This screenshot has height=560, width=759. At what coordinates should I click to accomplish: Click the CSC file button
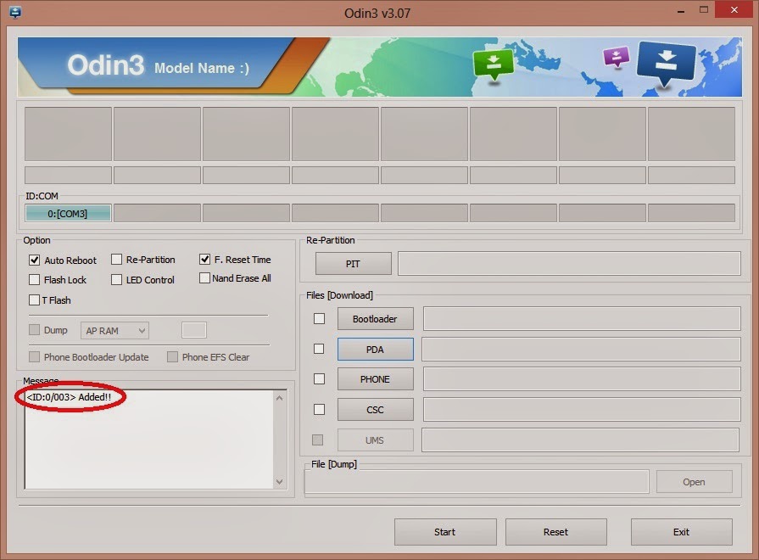375,409
